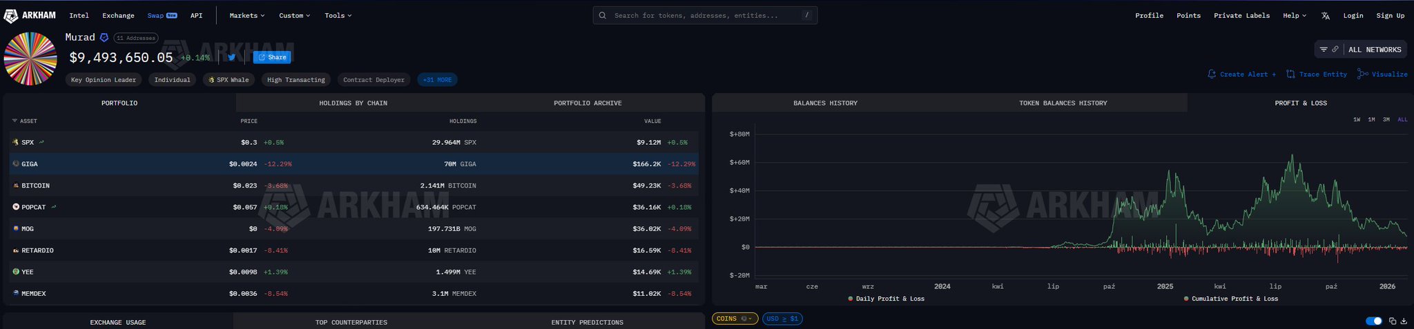Open the Markets dropdown menu
The width and height of the screenshot is (1414, 329).
(x=247, y=15)
